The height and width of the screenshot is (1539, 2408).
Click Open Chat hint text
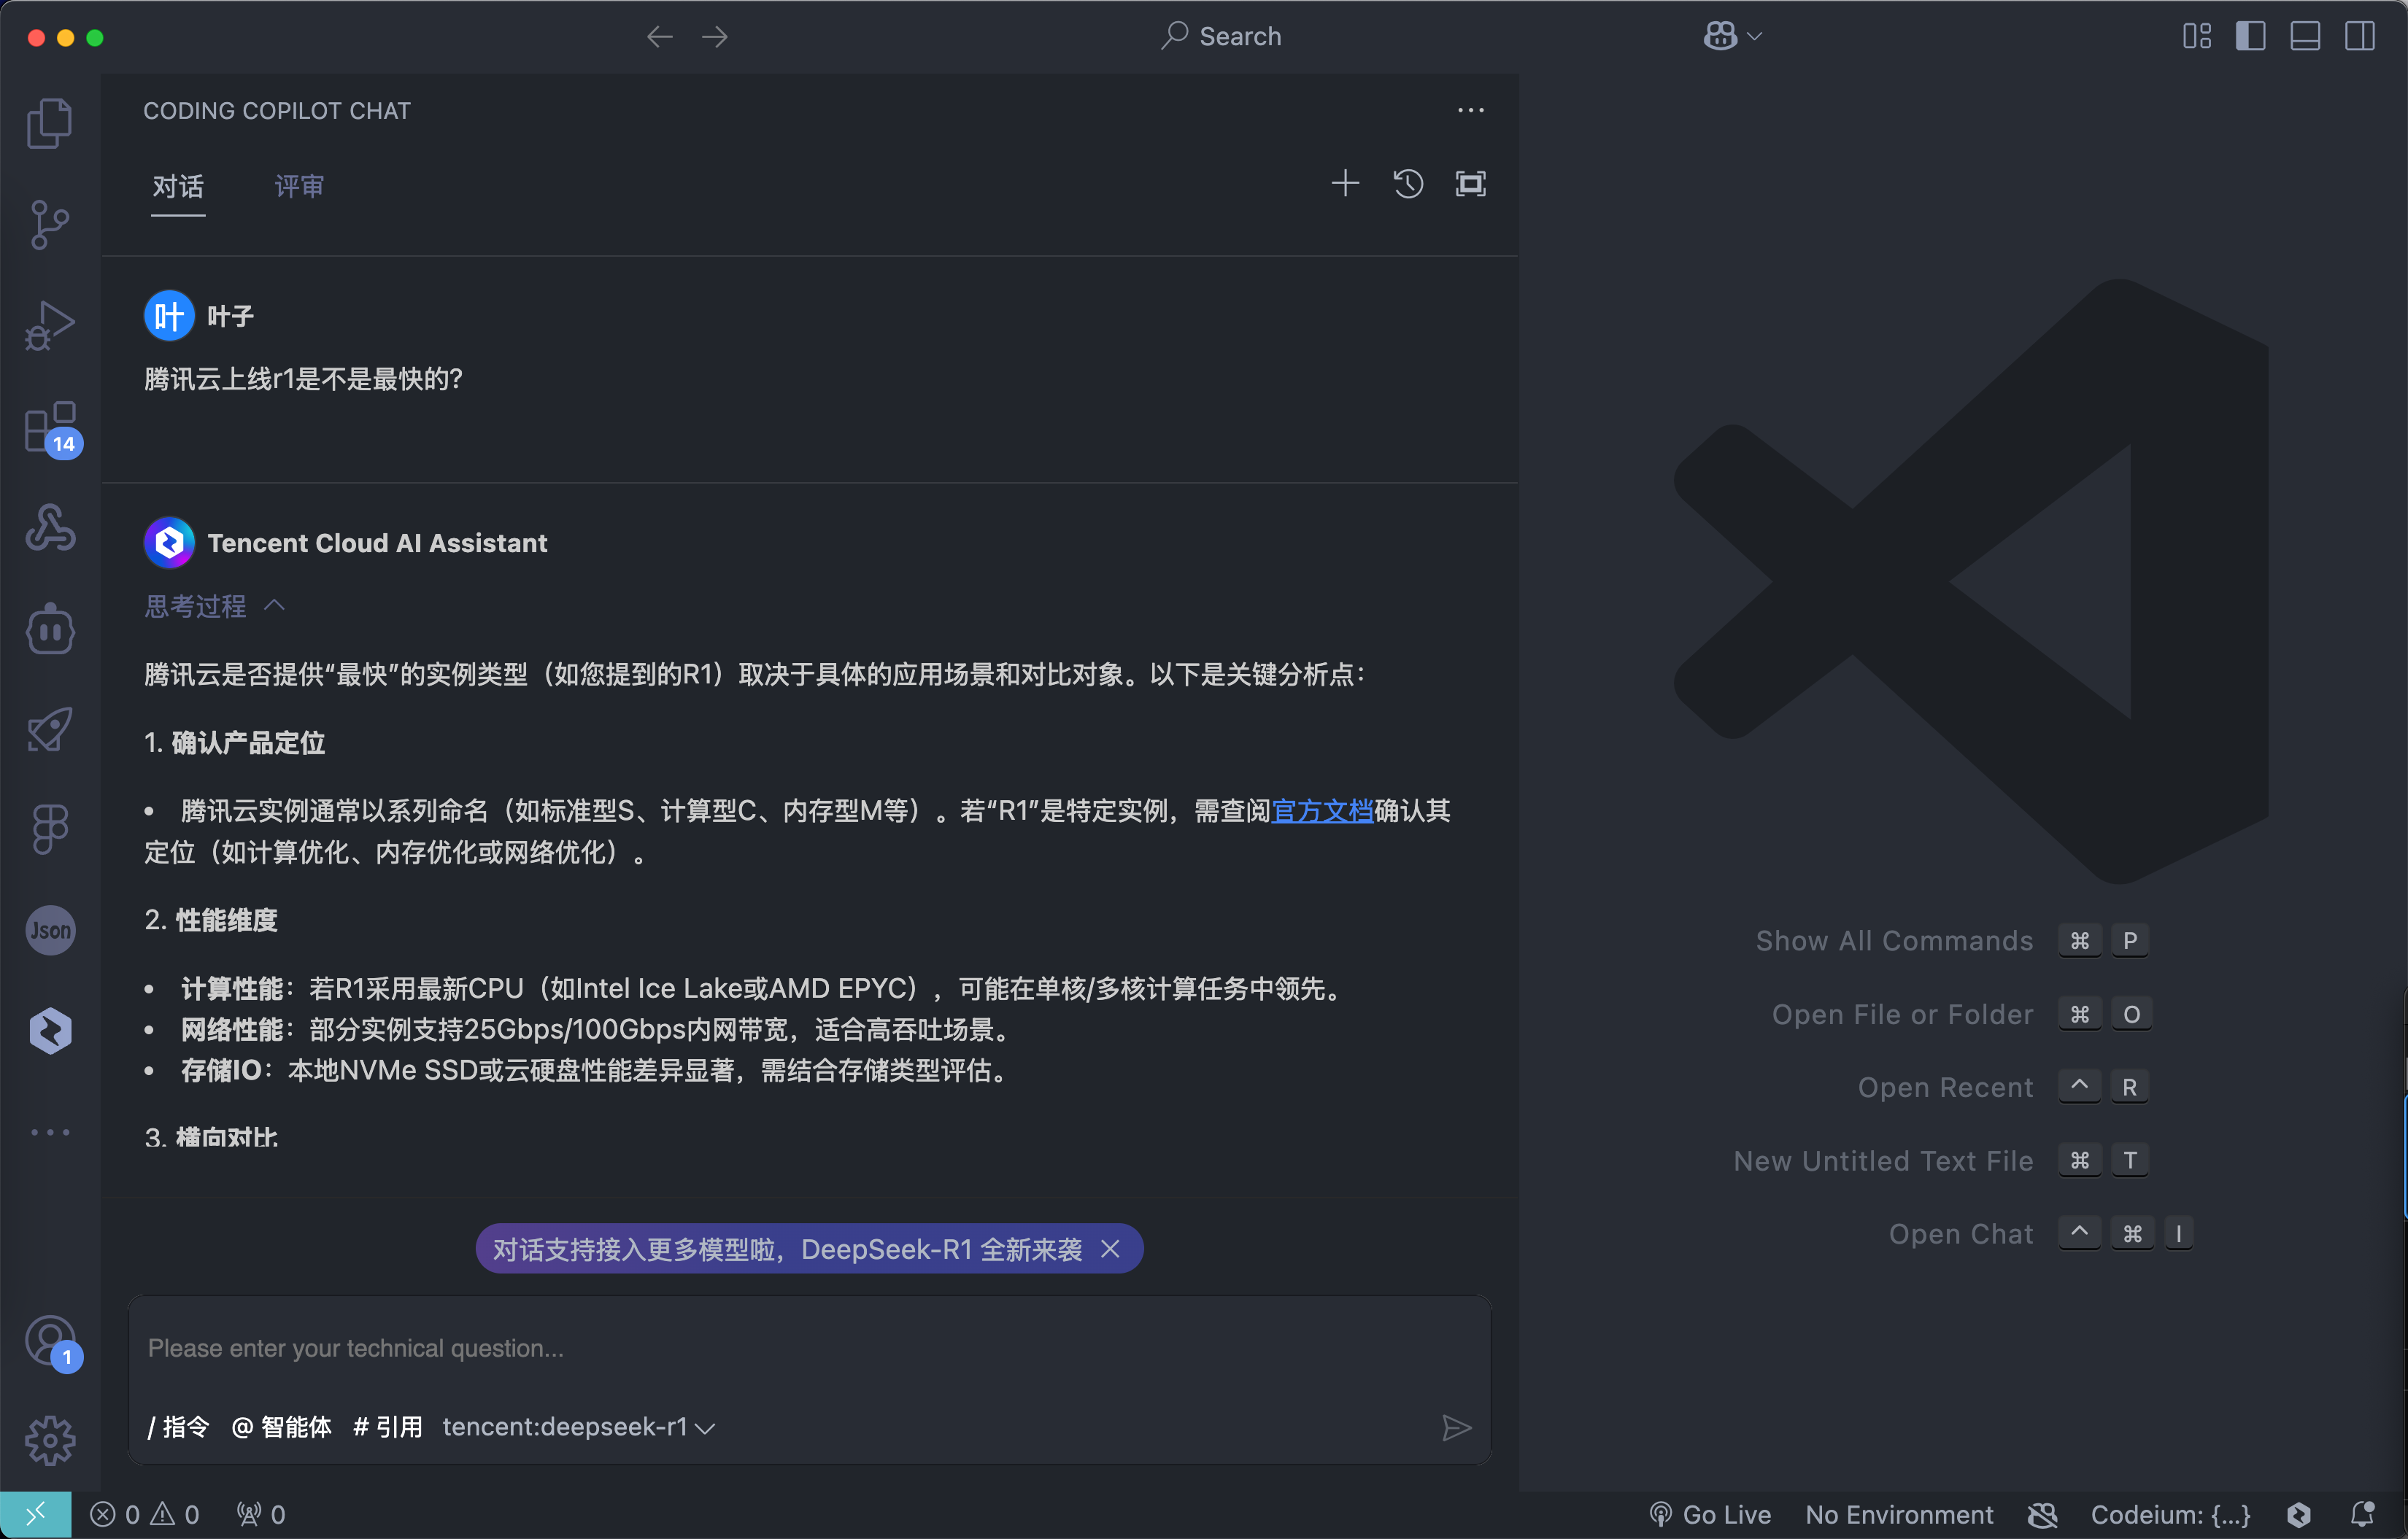(1960, 1234)
